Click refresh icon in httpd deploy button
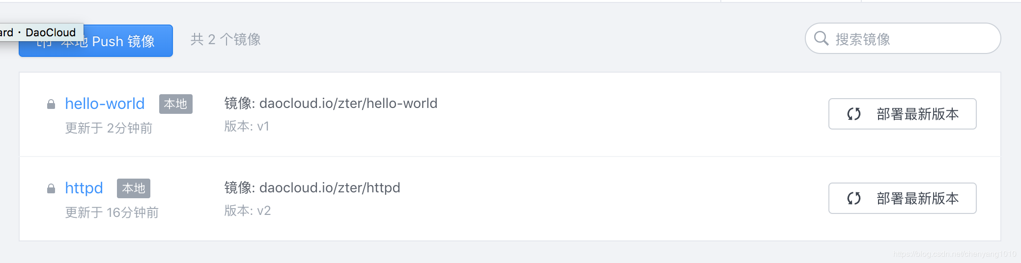The width and height of the screenshot is (1021, 263). coord(854,198)
